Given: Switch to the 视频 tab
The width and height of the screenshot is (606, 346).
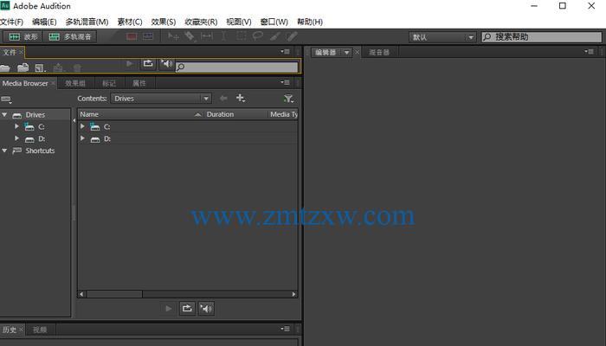Looking at the screenshot, I should point(40,330).
